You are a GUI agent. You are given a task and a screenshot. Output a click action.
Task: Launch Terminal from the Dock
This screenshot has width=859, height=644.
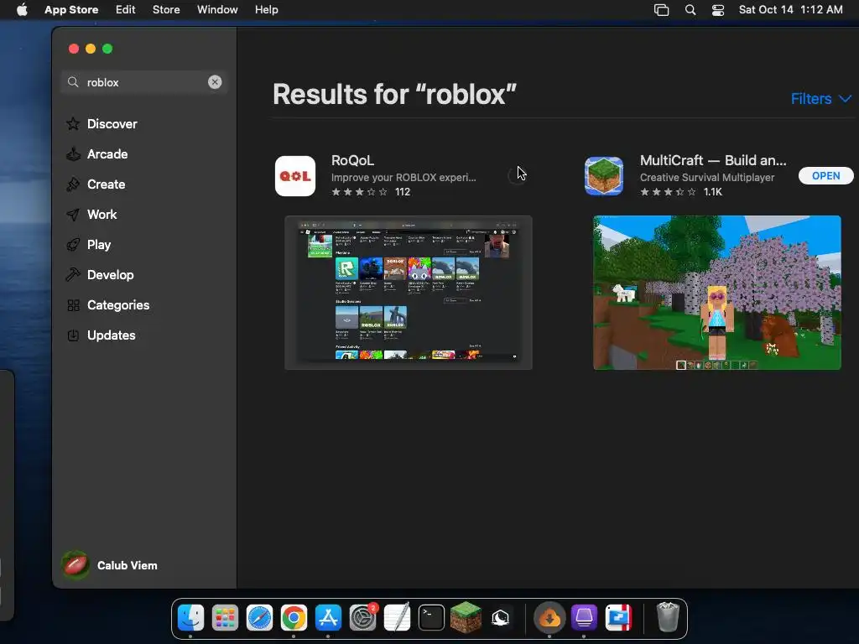click(x=432, y=618)
